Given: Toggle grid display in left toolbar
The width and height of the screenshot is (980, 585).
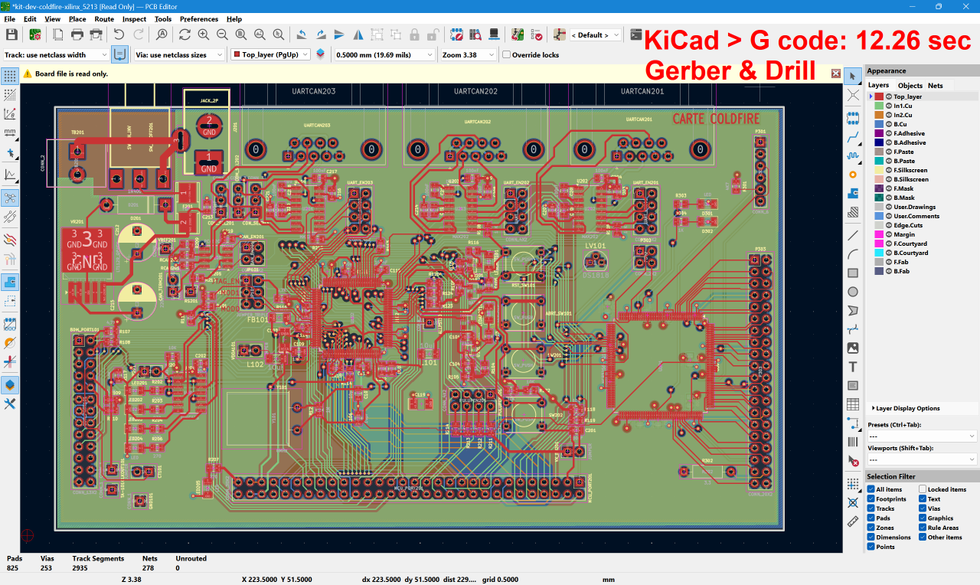Looking at the screenshot, I should point(10,76).
